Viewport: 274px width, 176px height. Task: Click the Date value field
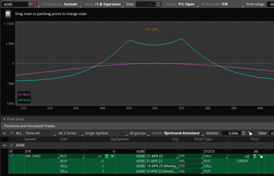coord(272,133)
